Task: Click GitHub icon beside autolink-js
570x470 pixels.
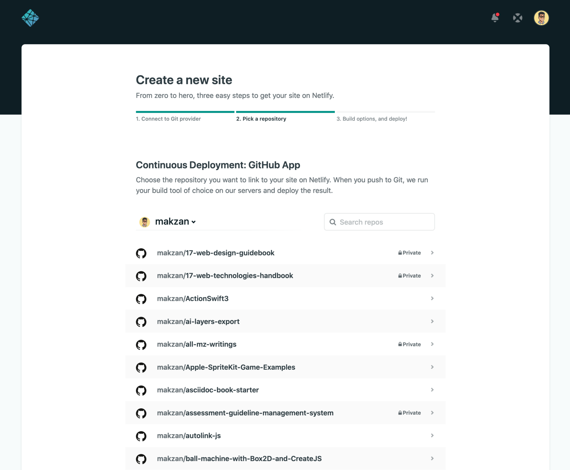Action: pos(141,436)
